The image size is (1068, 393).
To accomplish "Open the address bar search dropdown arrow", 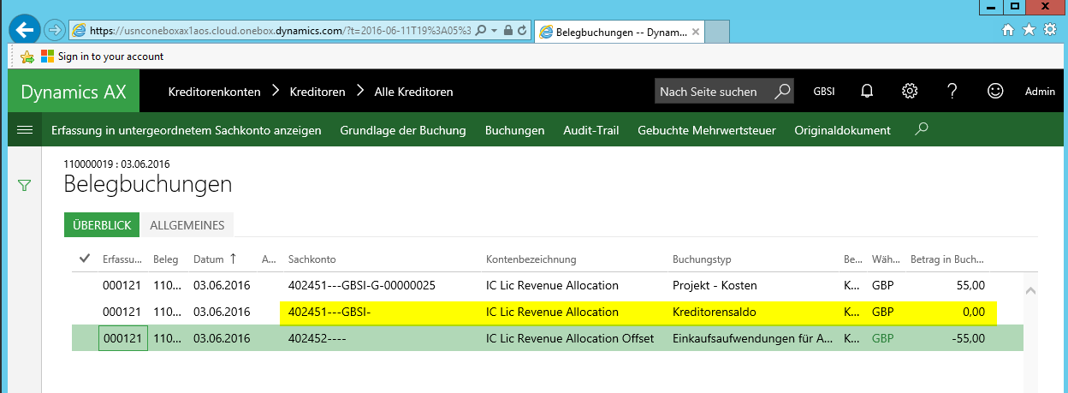I will [494, 31].
